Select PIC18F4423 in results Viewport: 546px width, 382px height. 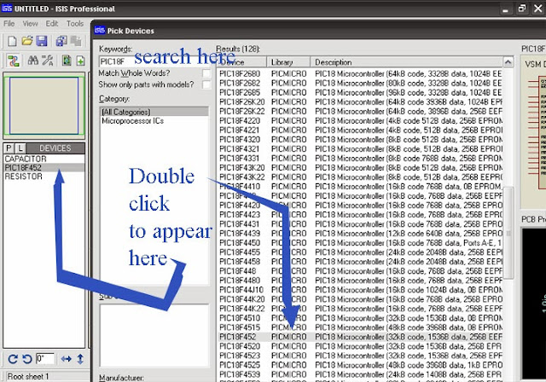click(x=360, y=215)
